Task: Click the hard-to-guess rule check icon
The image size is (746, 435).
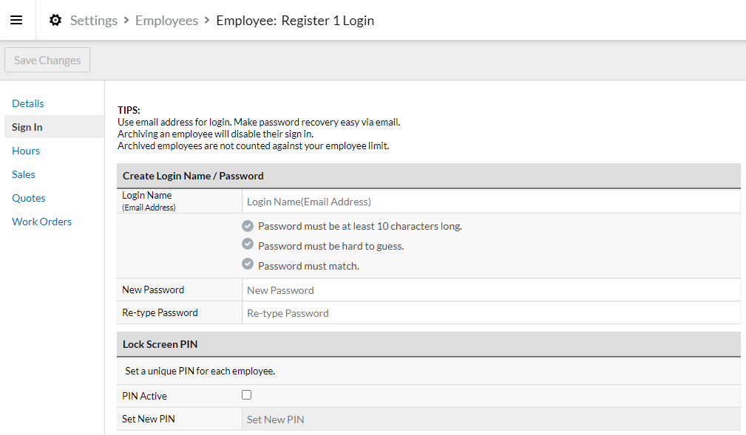Action: (248, 245)
